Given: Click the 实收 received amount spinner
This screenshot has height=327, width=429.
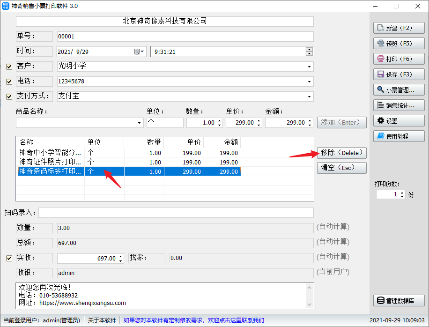Looking at the screenshot, I should coord(121,258).
